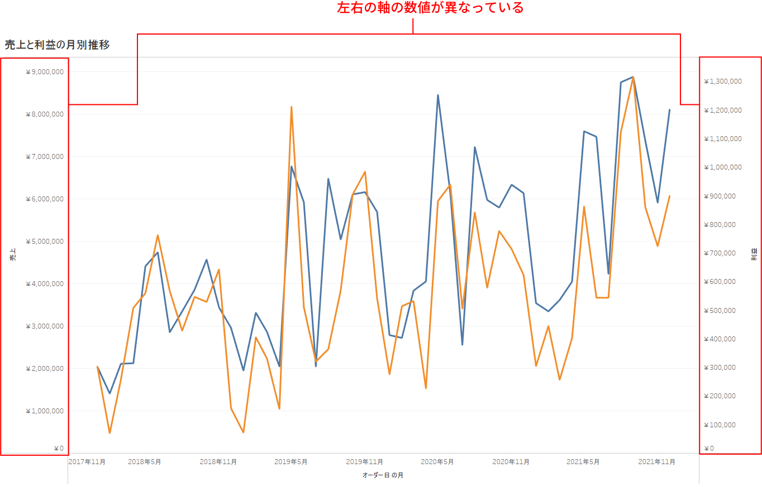Image resolution: width=762 pixels, height=487 pixels.
Task: Click the chart title 売上と利益の月別推移
Action: [57, 45]
